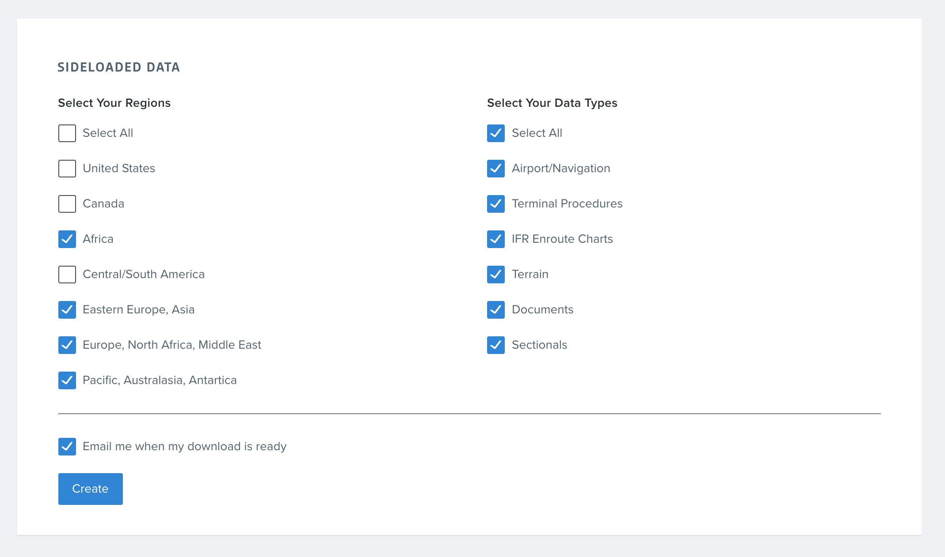This screenshot has width=945, height=557.
Task: Deselect the Sectionals checkbox
Action: click(496, 345)
